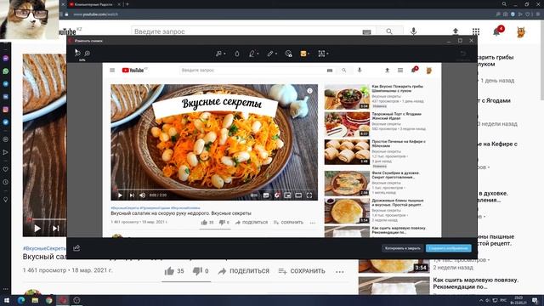Start voice search with microphone icon
Screen dimensions: 544x306
[414, 31]
